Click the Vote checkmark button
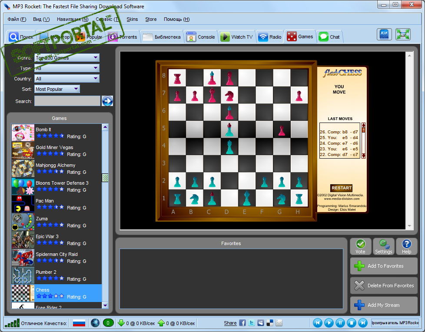 tap(360, 247)
